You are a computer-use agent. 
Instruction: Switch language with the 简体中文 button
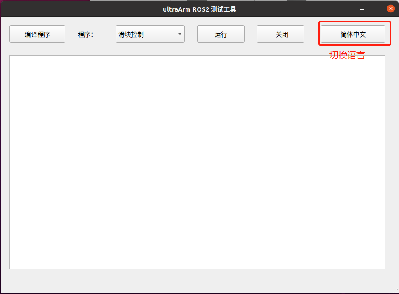coord(353,34)
